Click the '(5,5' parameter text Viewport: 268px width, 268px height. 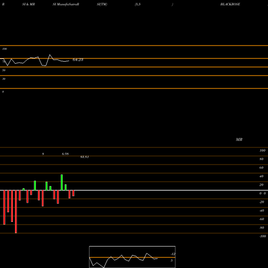[x=138, y=4]
